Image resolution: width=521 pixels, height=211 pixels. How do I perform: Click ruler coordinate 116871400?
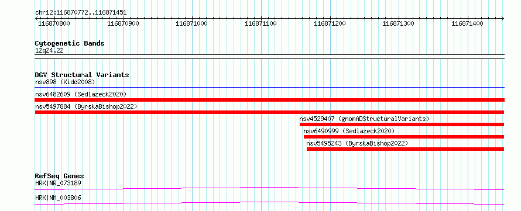(x=468, y=23)
